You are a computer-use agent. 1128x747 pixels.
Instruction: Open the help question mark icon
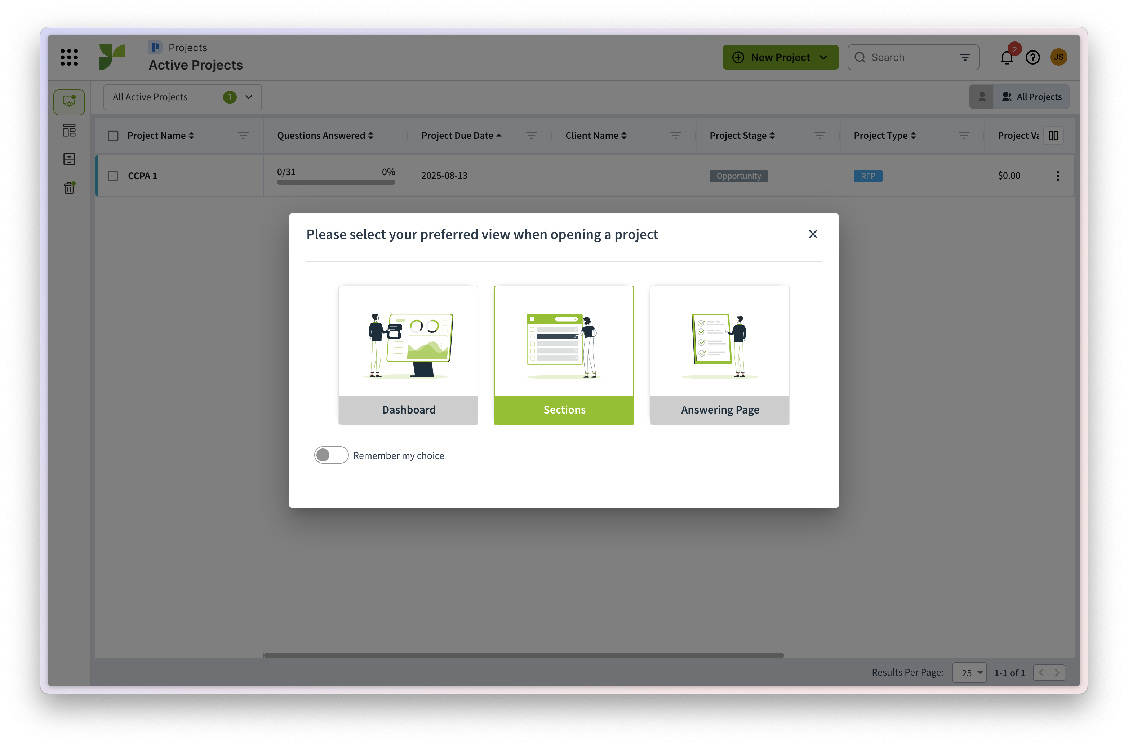tap(1032, 58)
